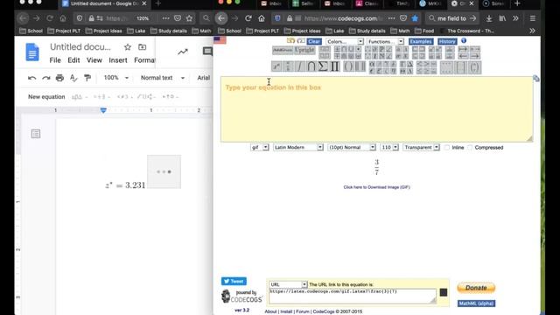Redo the edit in Google Docs
This screenshot has width=560, height=315.
point(46,78)
